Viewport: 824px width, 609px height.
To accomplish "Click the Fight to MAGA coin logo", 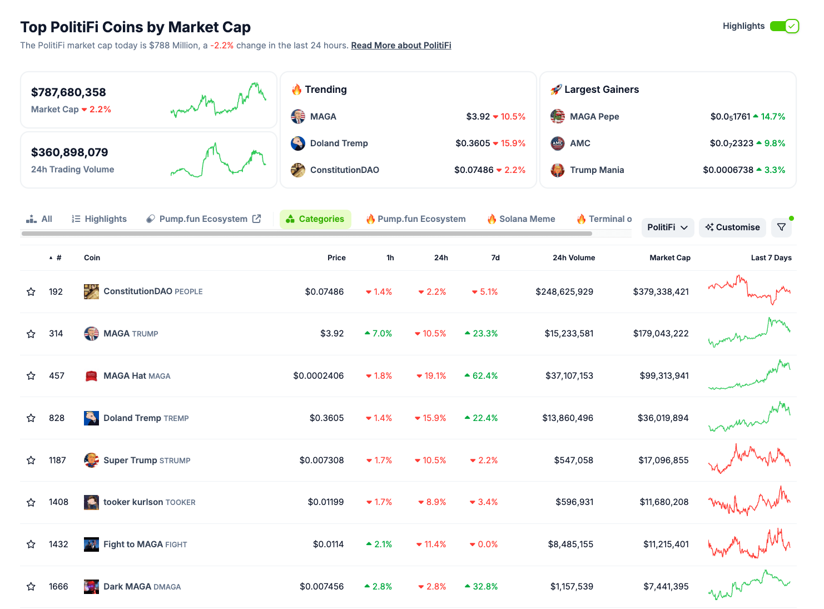I will [x=91, y=544].
